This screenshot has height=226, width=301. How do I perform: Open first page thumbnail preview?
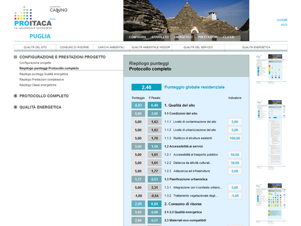coord(271,68)
